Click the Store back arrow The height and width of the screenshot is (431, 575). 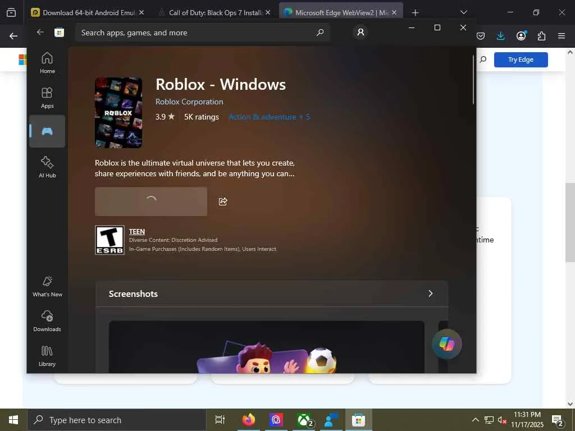click(x=40, y=32)
